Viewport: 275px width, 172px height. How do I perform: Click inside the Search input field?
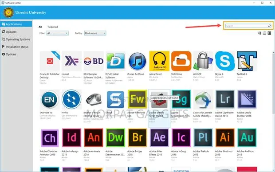point(247,26)
